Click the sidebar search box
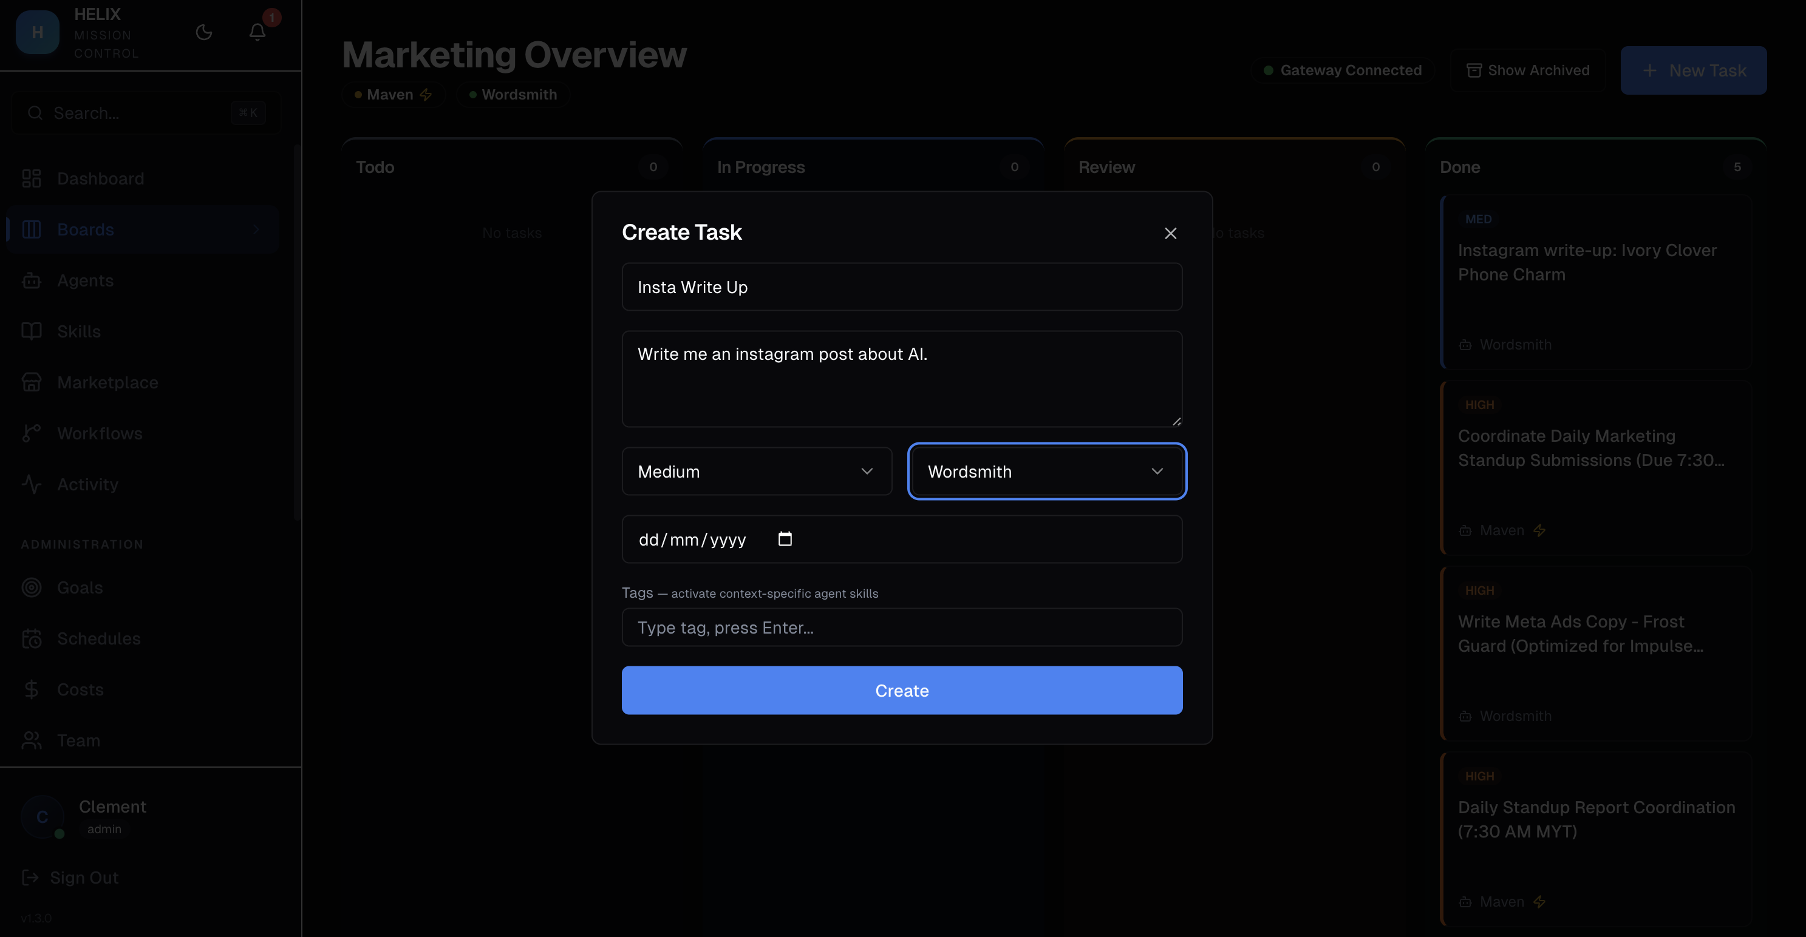The width and height of the screenshot is (1806, 937). 146,113
